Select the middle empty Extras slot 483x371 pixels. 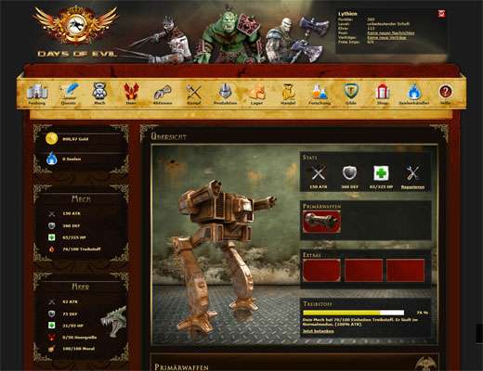pos(363,270)
